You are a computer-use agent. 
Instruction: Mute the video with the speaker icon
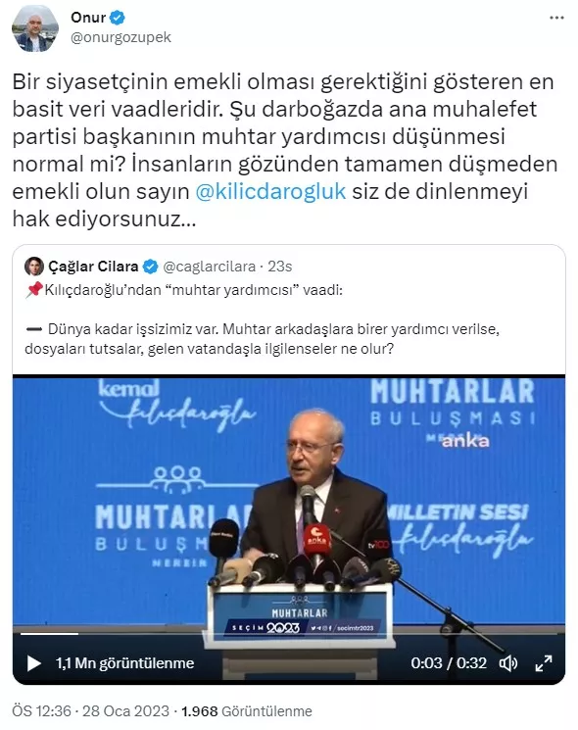point(508,663)
